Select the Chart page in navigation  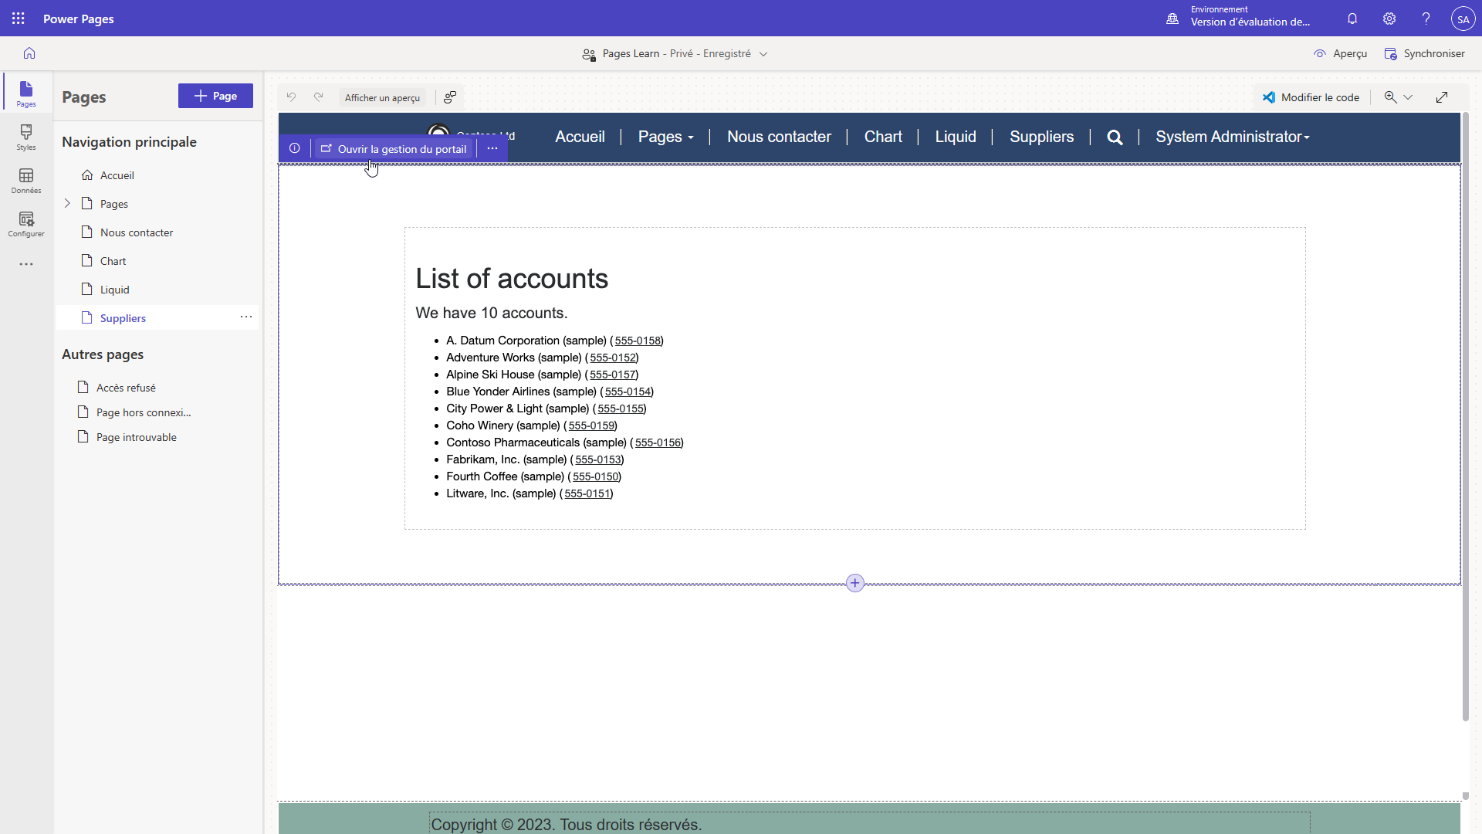(x=113, y=261)
